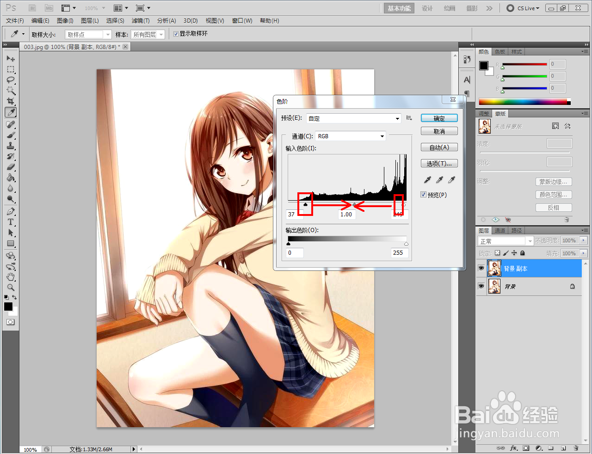Select the 基本功能 workspace button

coord(399,8)
